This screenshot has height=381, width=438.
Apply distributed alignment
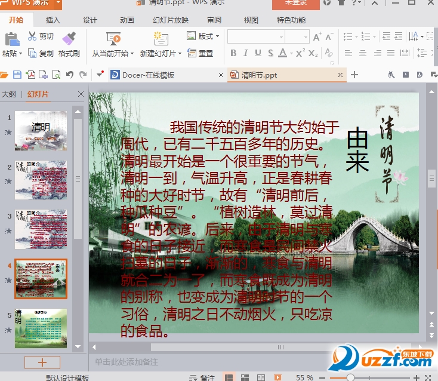tap(405, 53)
